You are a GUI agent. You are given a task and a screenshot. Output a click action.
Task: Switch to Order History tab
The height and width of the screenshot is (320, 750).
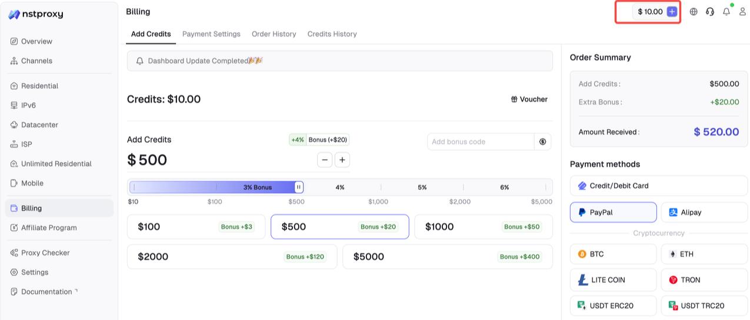pyautogui.click(x=274, y=34)
